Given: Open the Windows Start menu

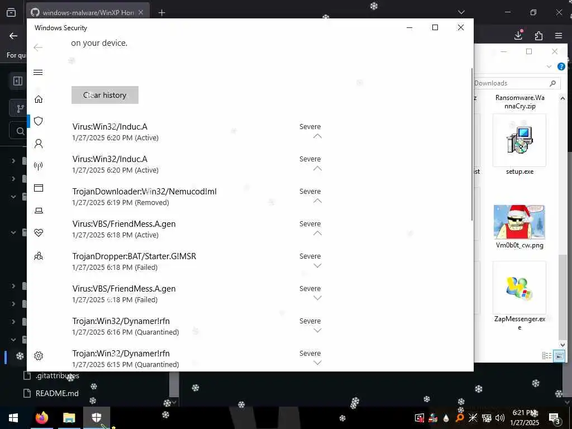Looking at the screenshot, I should (13, 418).
